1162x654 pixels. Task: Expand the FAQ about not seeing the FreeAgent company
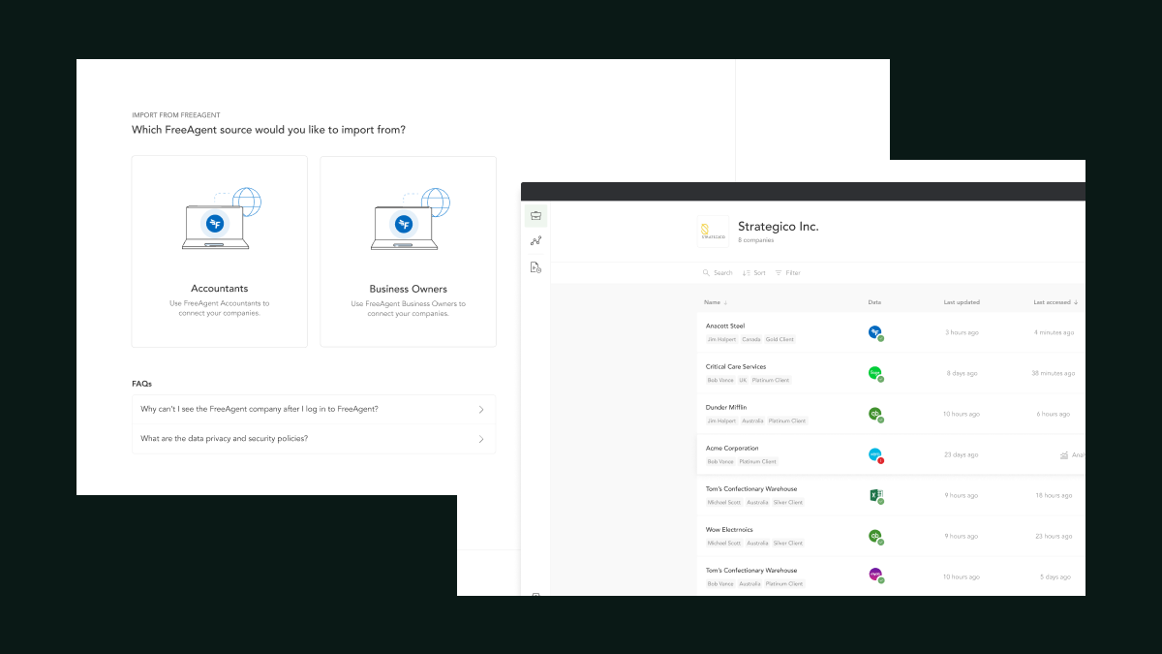pos(314,409)
